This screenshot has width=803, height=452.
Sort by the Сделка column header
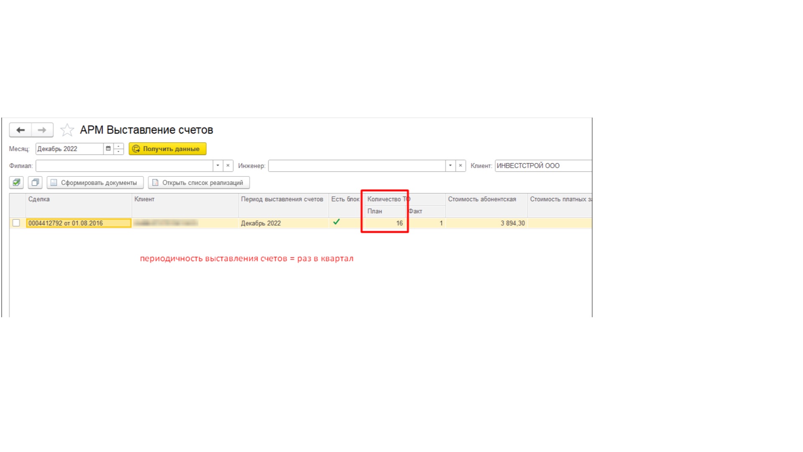tap(79, 205)
